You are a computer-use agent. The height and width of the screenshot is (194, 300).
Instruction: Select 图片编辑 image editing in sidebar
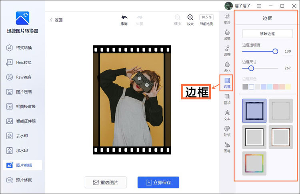(x=22, y=165)
